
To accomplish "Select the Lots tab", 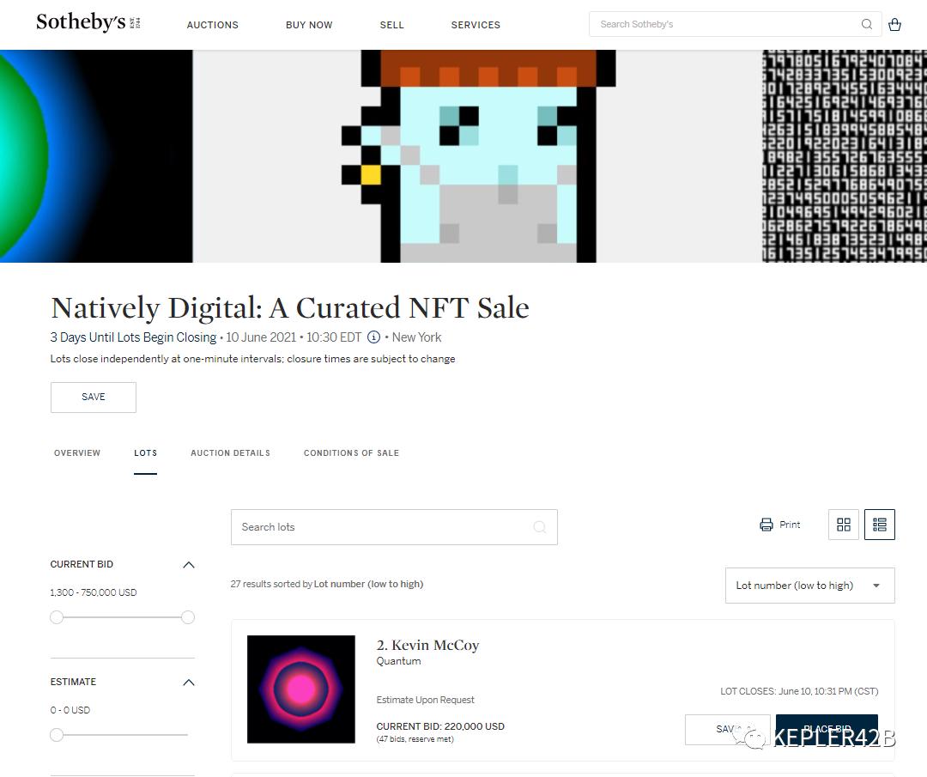I will point(145,453).
